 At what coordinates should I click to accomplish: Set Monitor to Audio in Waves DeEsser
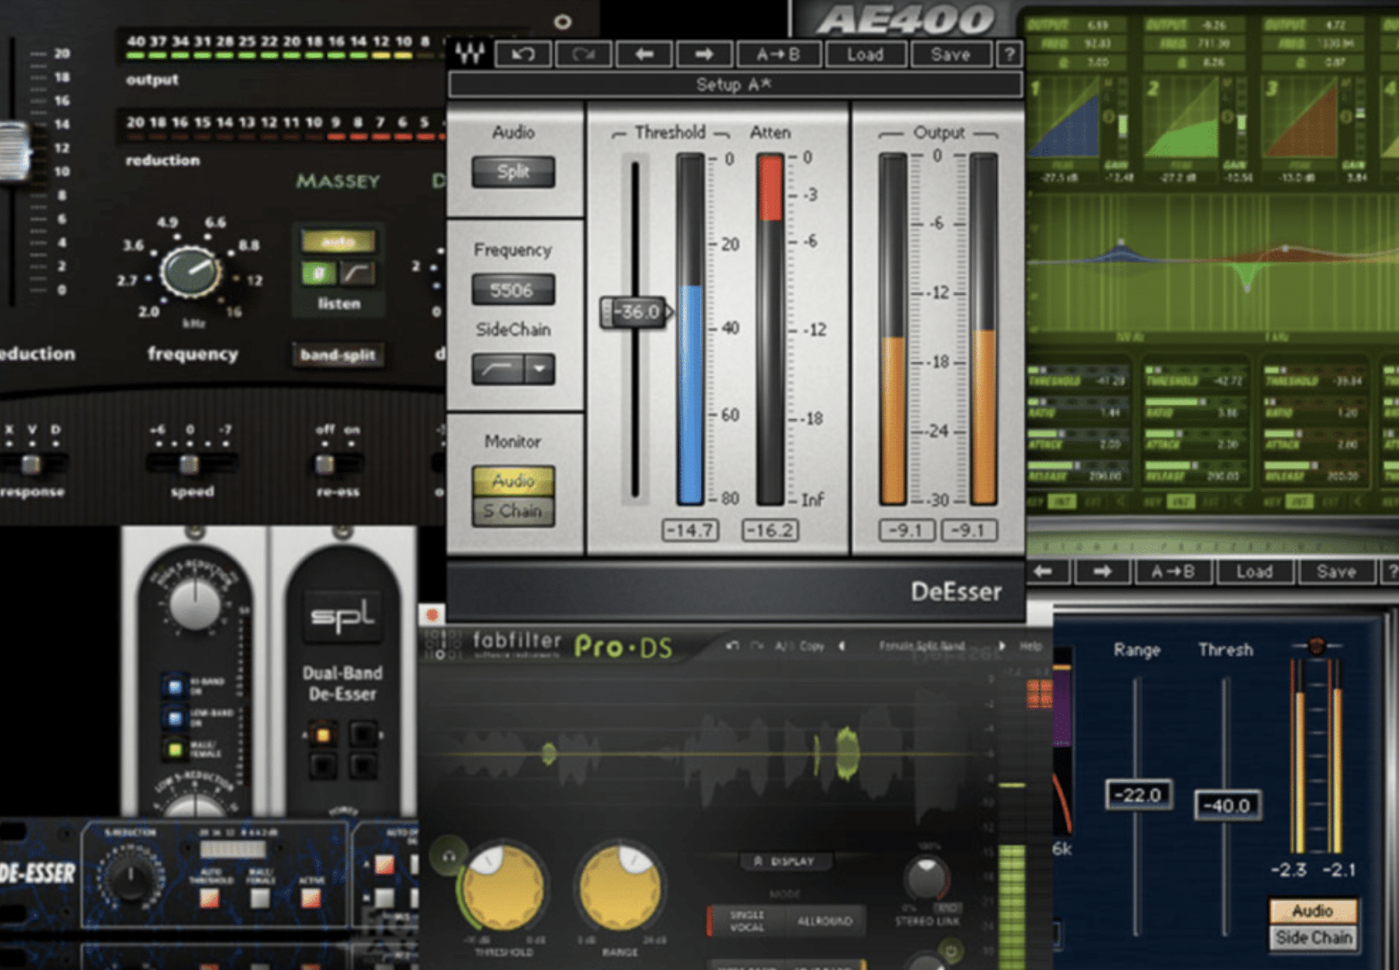tap(513, 480)
